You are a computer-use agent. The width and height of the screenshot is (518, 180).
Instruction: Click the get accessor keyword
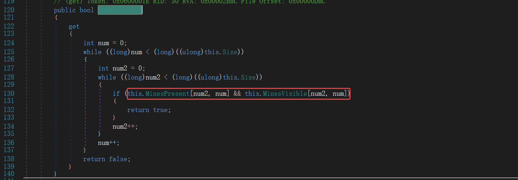pyautogui.click(x=74, y=27)
